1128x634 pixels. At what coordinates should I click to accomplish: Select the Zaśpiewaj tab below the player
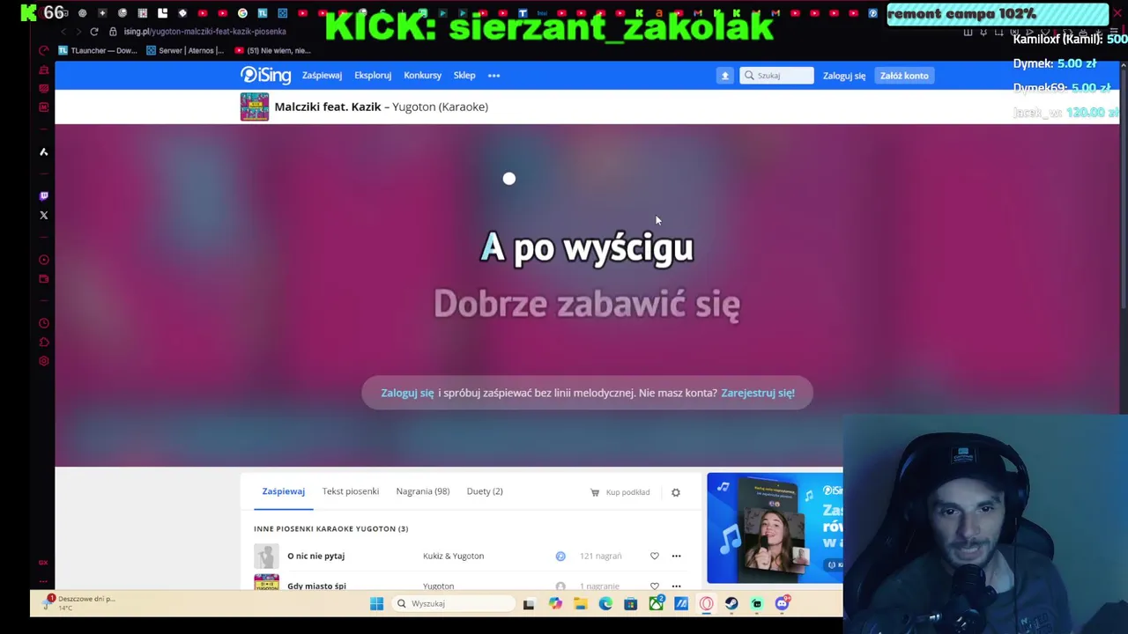(x=283, y=491)
